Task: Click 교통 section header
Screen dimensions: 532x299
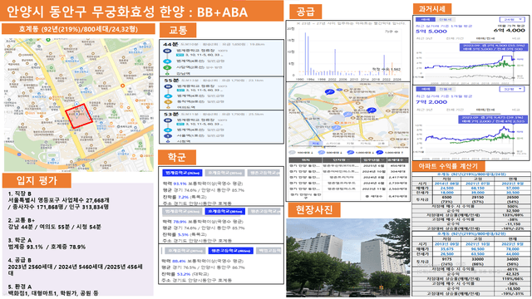Action: [x=178, y=30]
